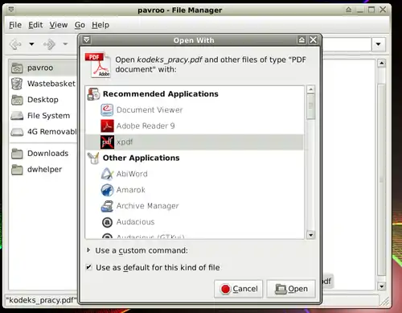Uncheck Use as default for this kind of file
The image size is (402, 313).
[88, 267]
